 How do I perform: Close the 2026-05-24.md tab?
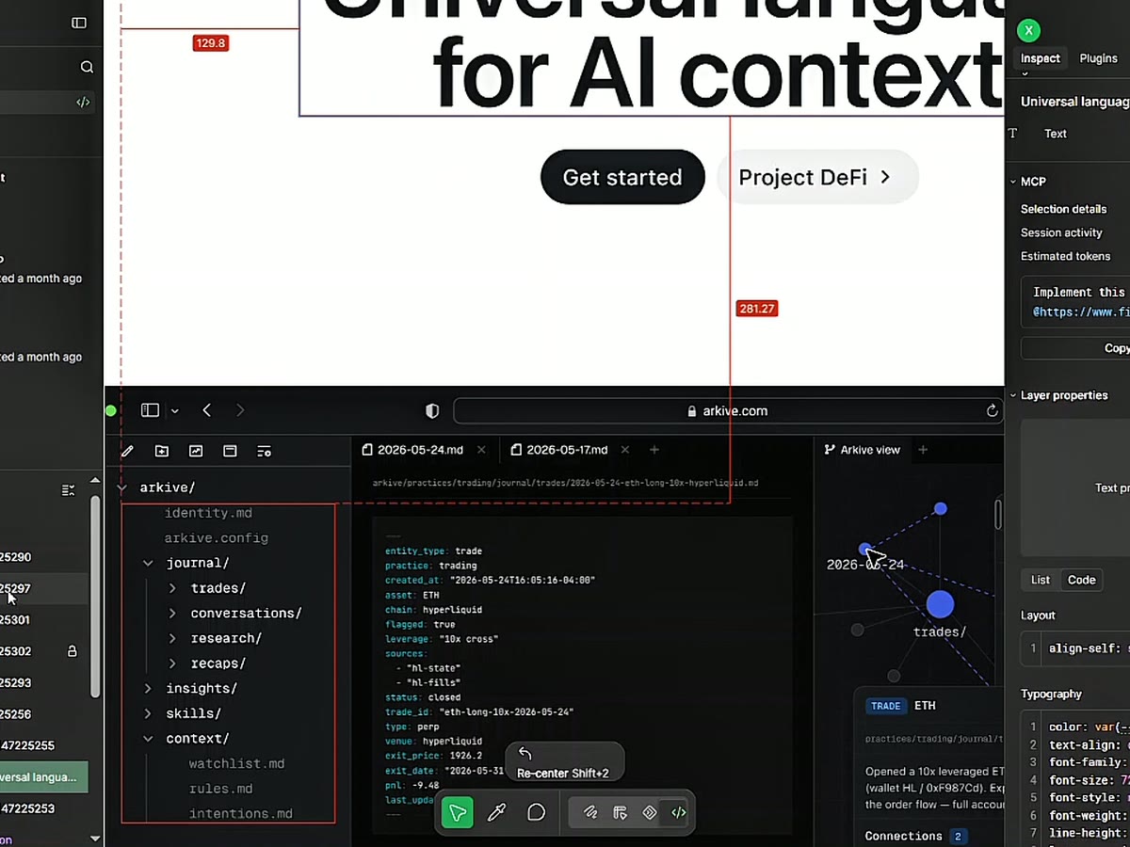[481, 450]
